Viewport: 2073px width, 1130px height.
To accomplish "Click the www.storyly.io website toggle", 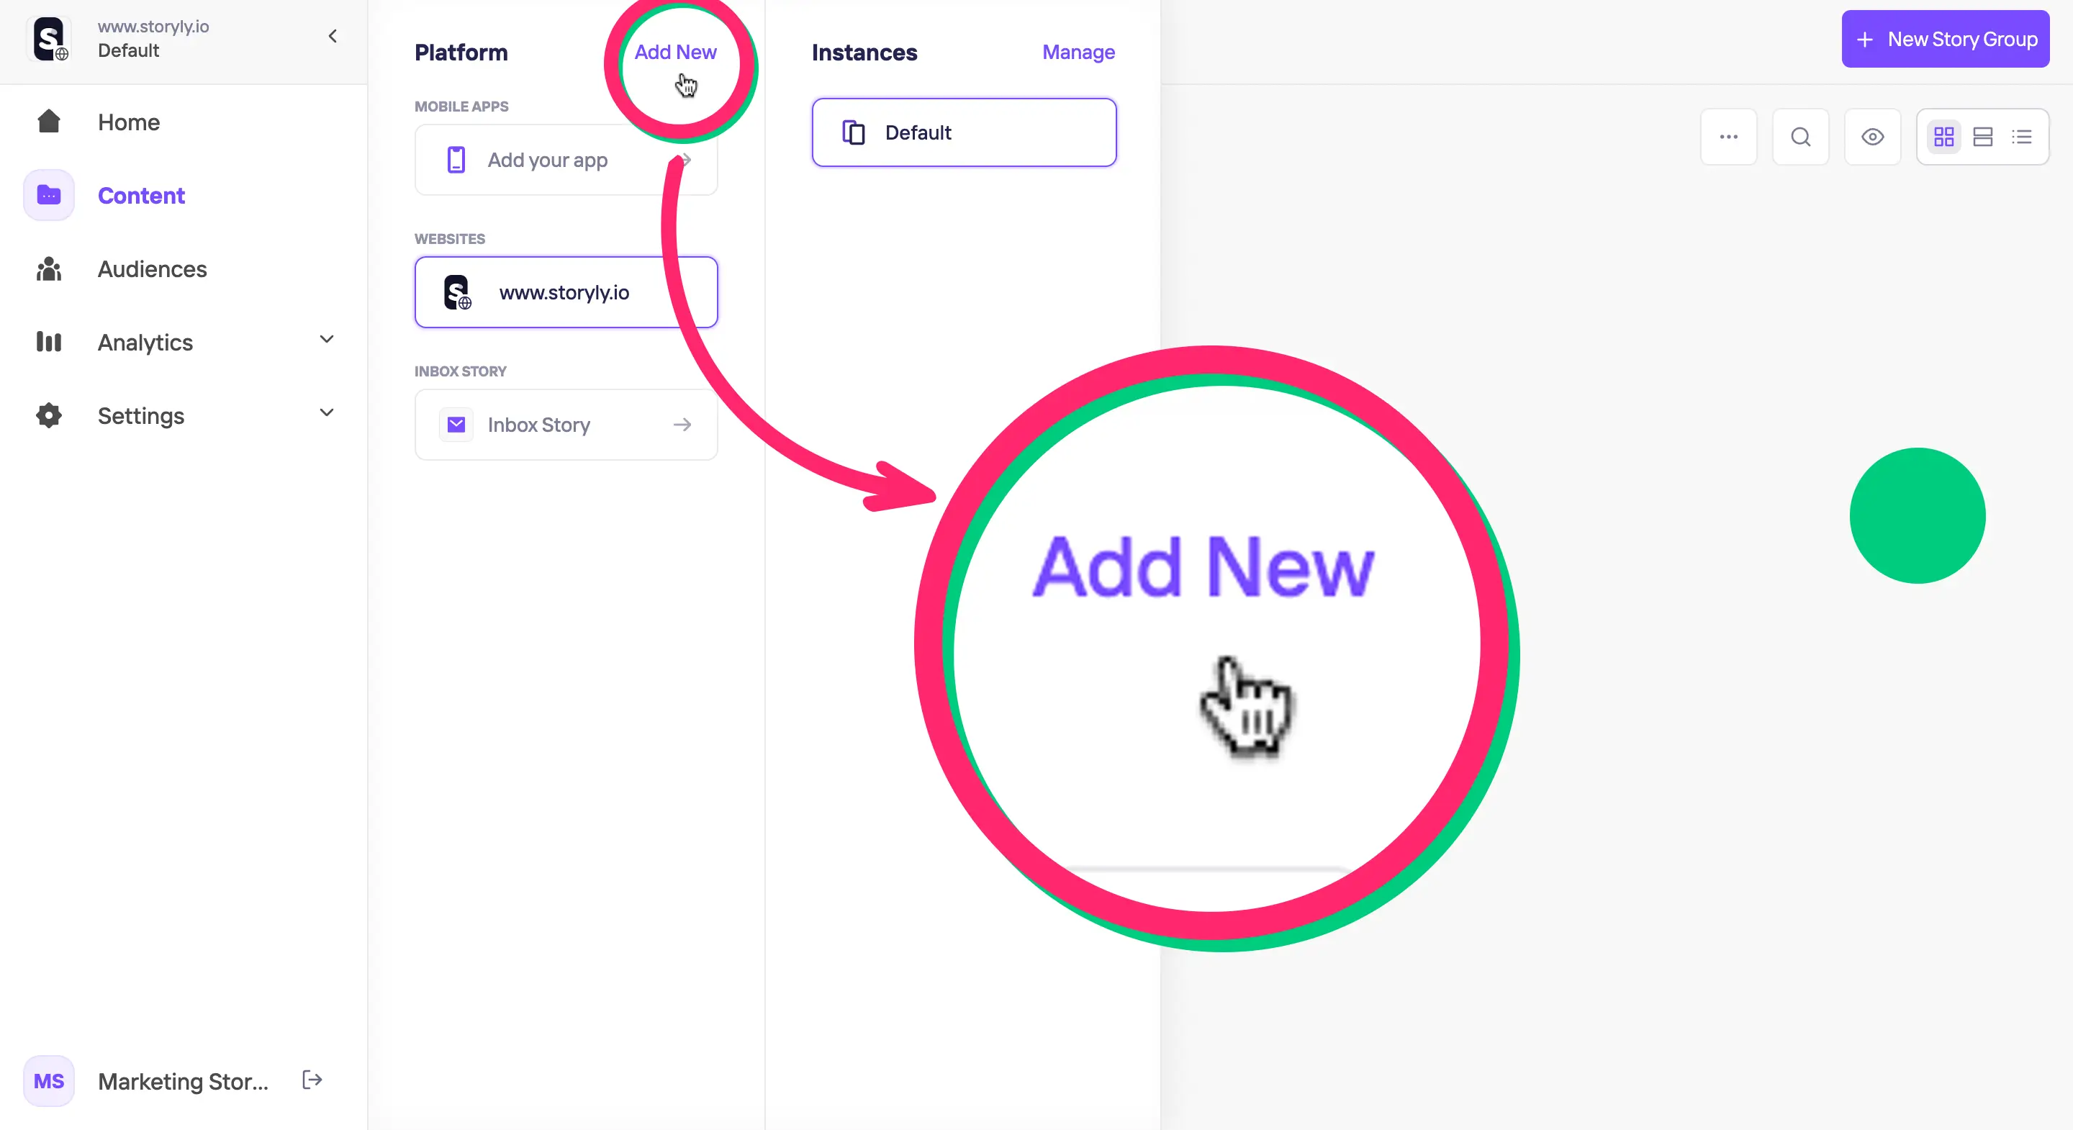I will point(566,292).
